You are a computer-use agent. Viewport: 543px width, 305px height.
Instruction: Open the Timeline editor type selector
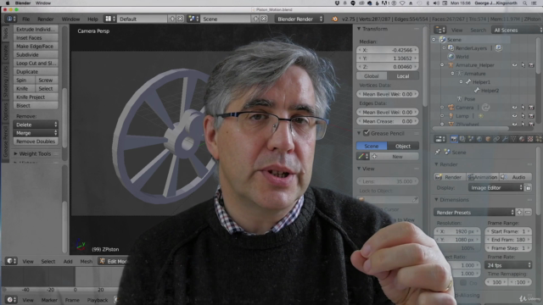(11, 300)
